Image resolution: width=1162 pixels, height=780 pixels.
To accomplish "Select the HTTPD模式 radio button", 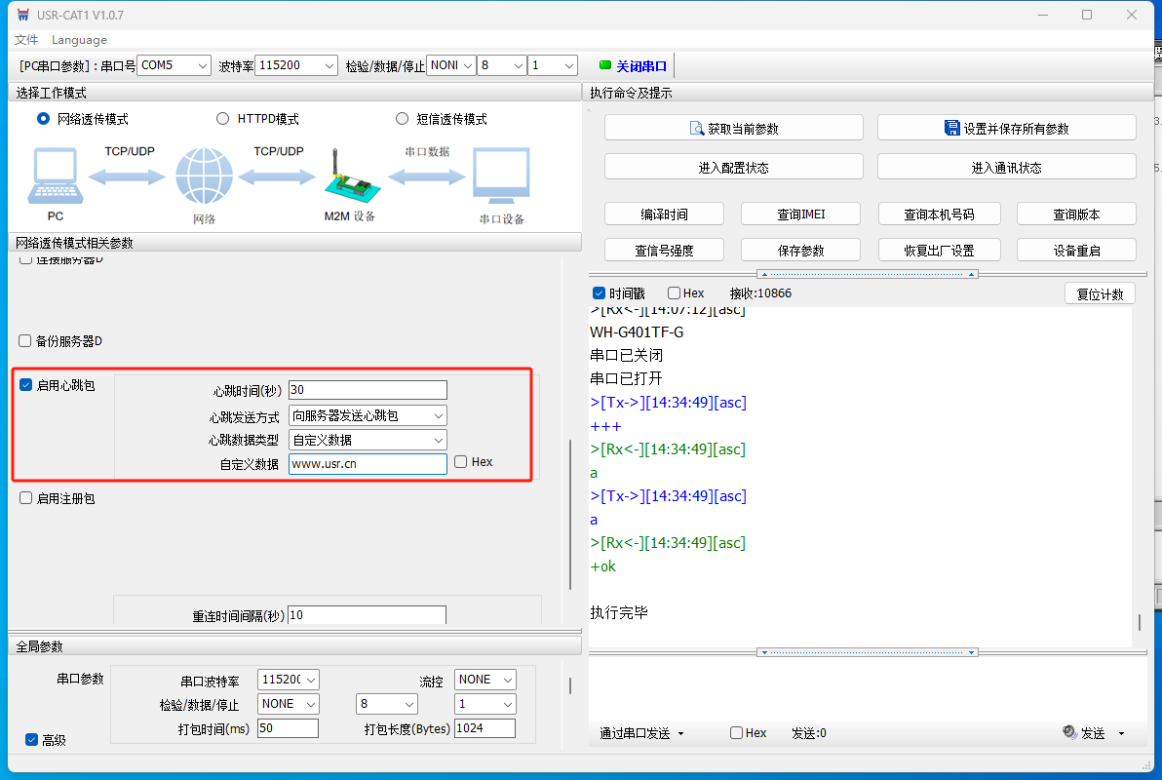I will click(x=222, y=119).
